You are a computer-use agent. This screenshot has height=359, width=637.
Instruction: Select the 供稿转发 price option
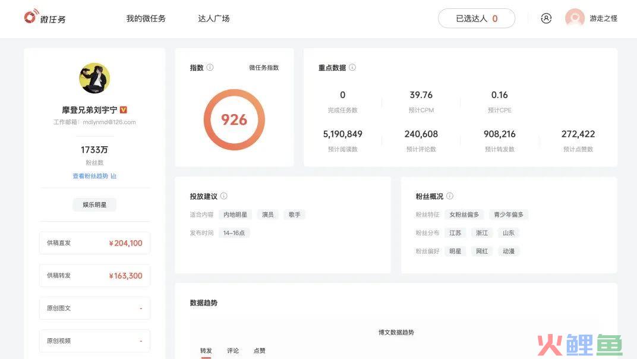point(94,276)
